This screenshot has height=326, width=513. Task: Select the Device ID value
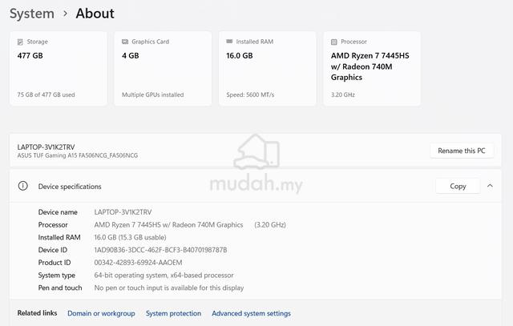[160, 250]
